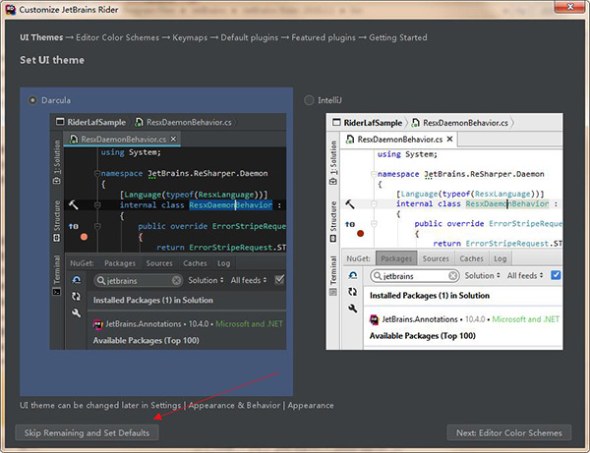
Task: Click the refresh icon in IntelliJ NuGet panel
Action: tap(352, 293)
